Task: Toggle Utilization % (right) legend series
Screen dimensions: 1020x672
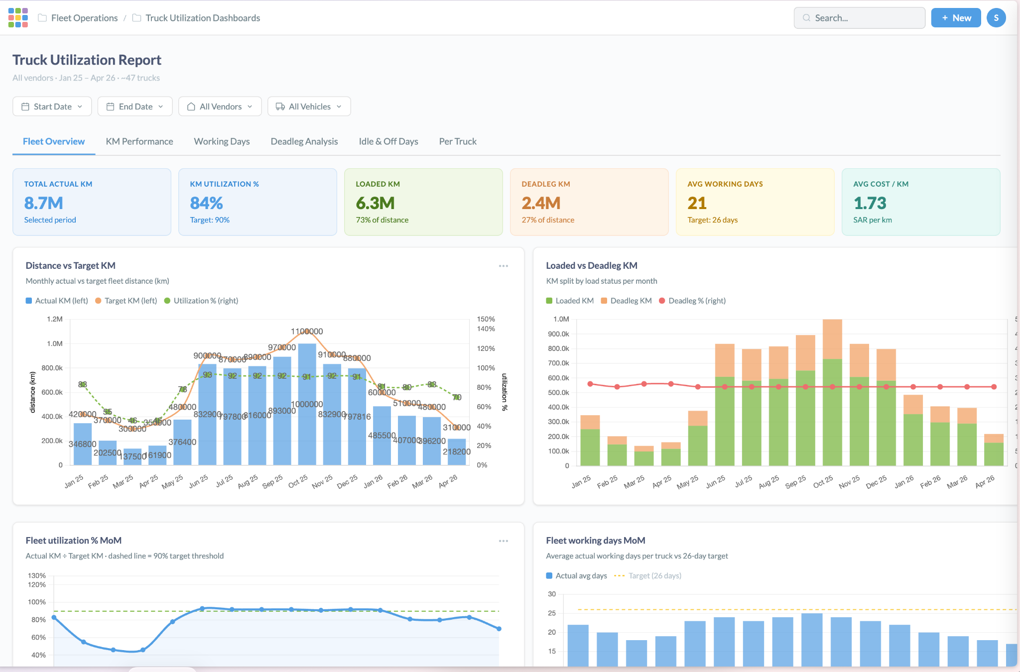Action: (201, 301)
